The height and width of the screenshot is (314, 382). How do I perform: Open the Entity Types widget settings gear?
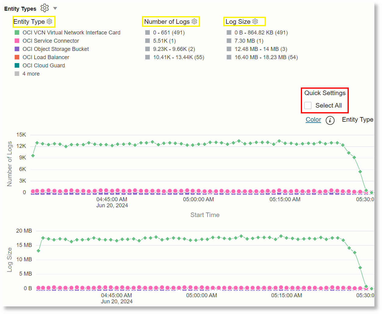(45, 8)
